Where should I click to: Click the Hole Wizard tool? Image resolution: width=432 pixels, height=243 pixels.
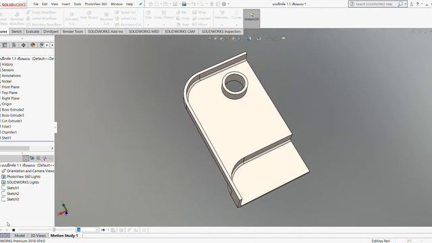pyautogui.click(x=88, y=16)
